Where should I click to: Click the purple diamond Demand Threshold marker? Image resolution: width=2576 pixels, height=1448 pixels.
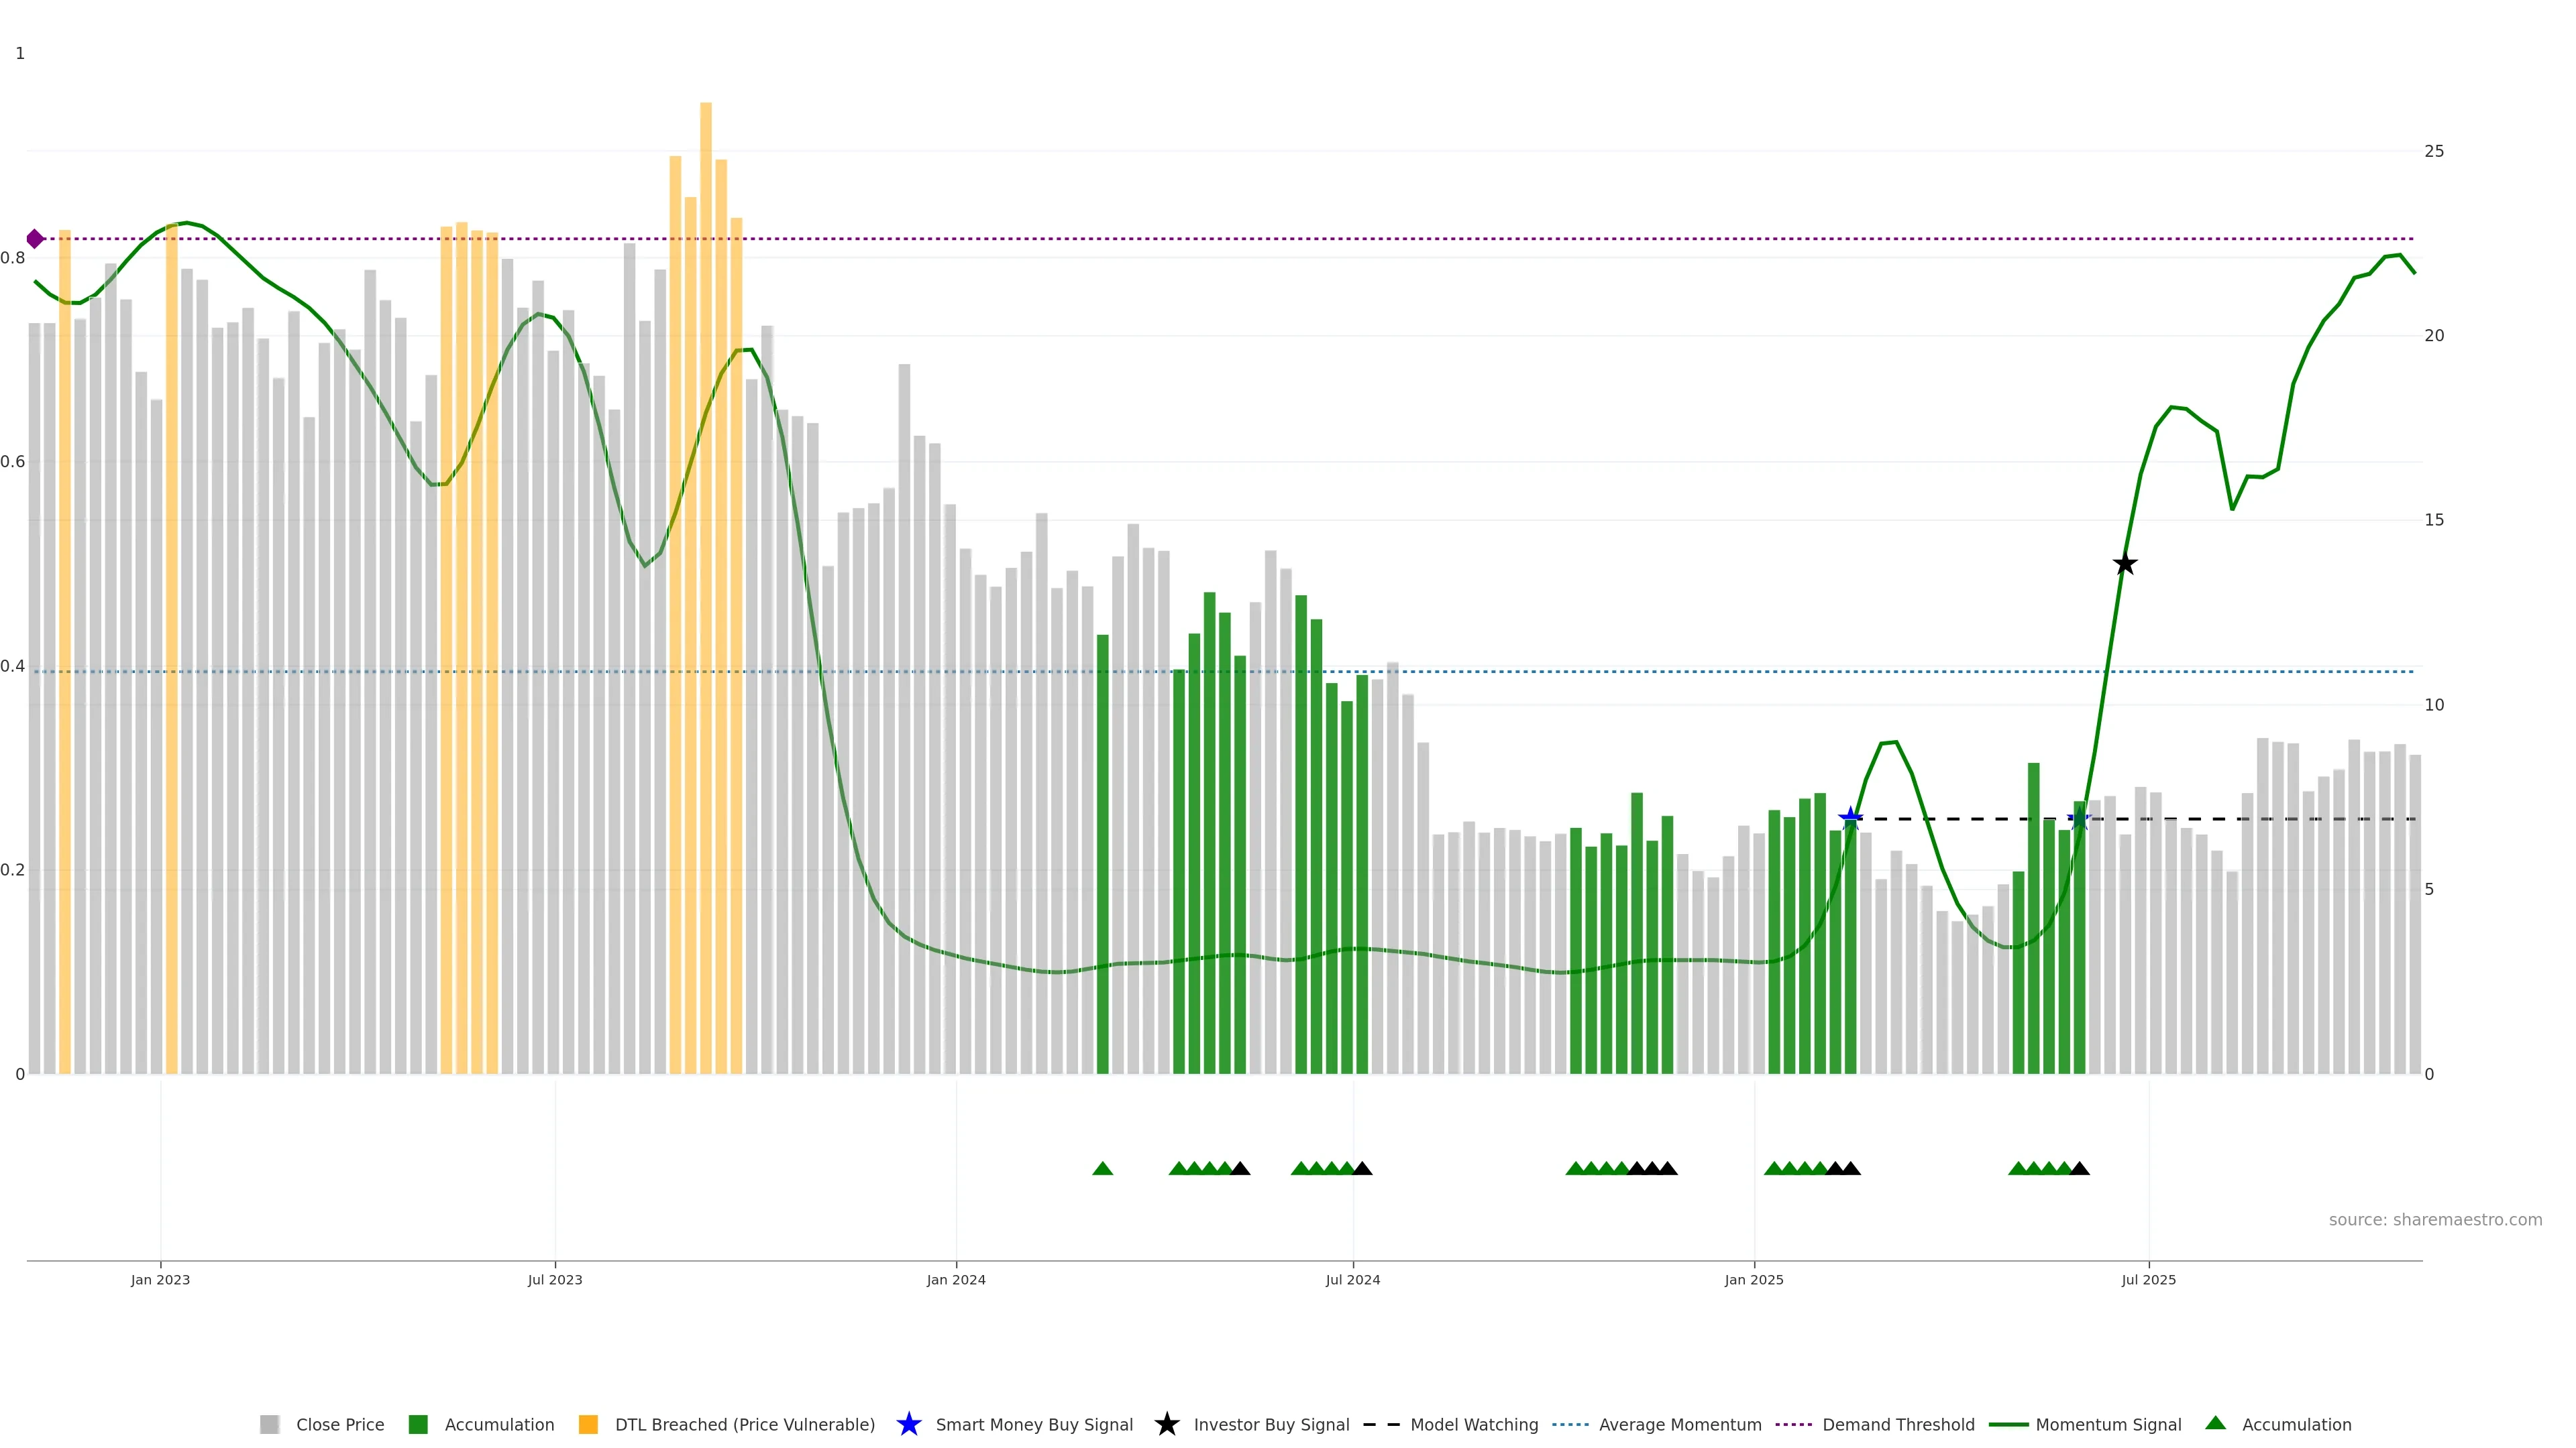pos(35,239)
